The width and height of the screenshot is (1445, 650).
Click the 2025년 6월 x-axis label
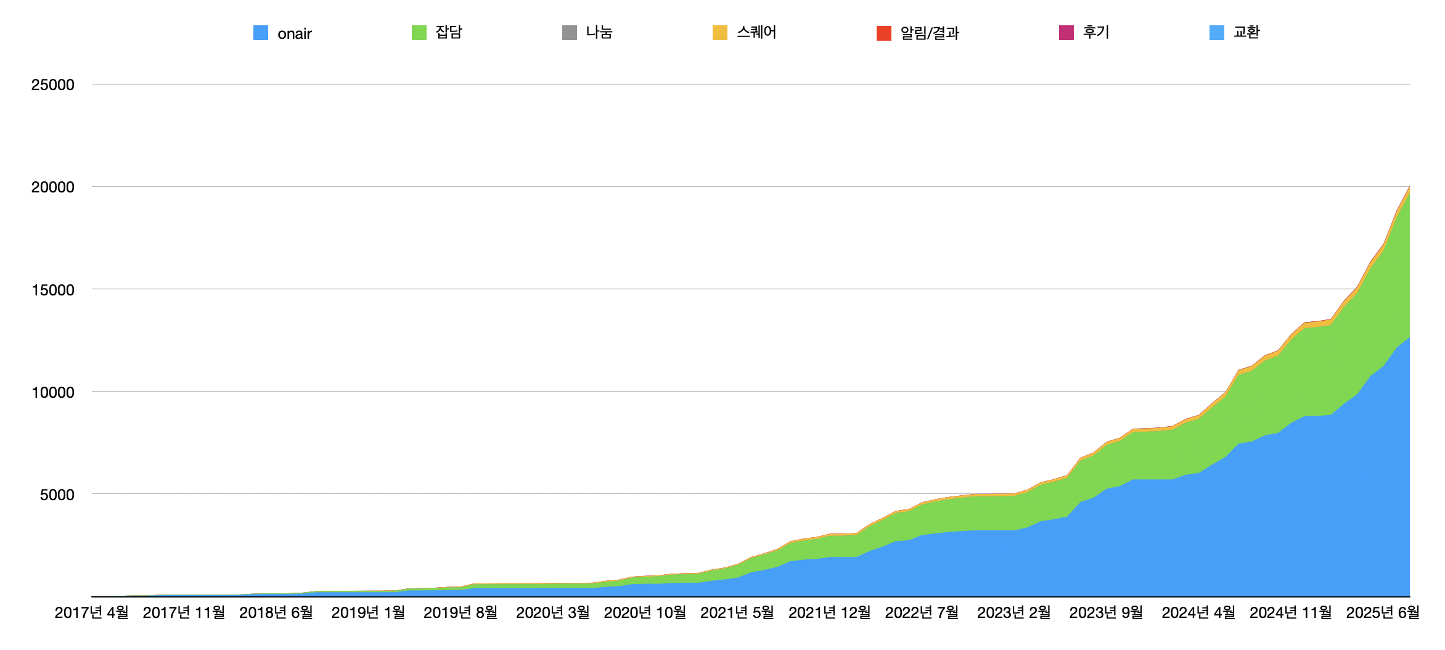tap(1383, 612)
